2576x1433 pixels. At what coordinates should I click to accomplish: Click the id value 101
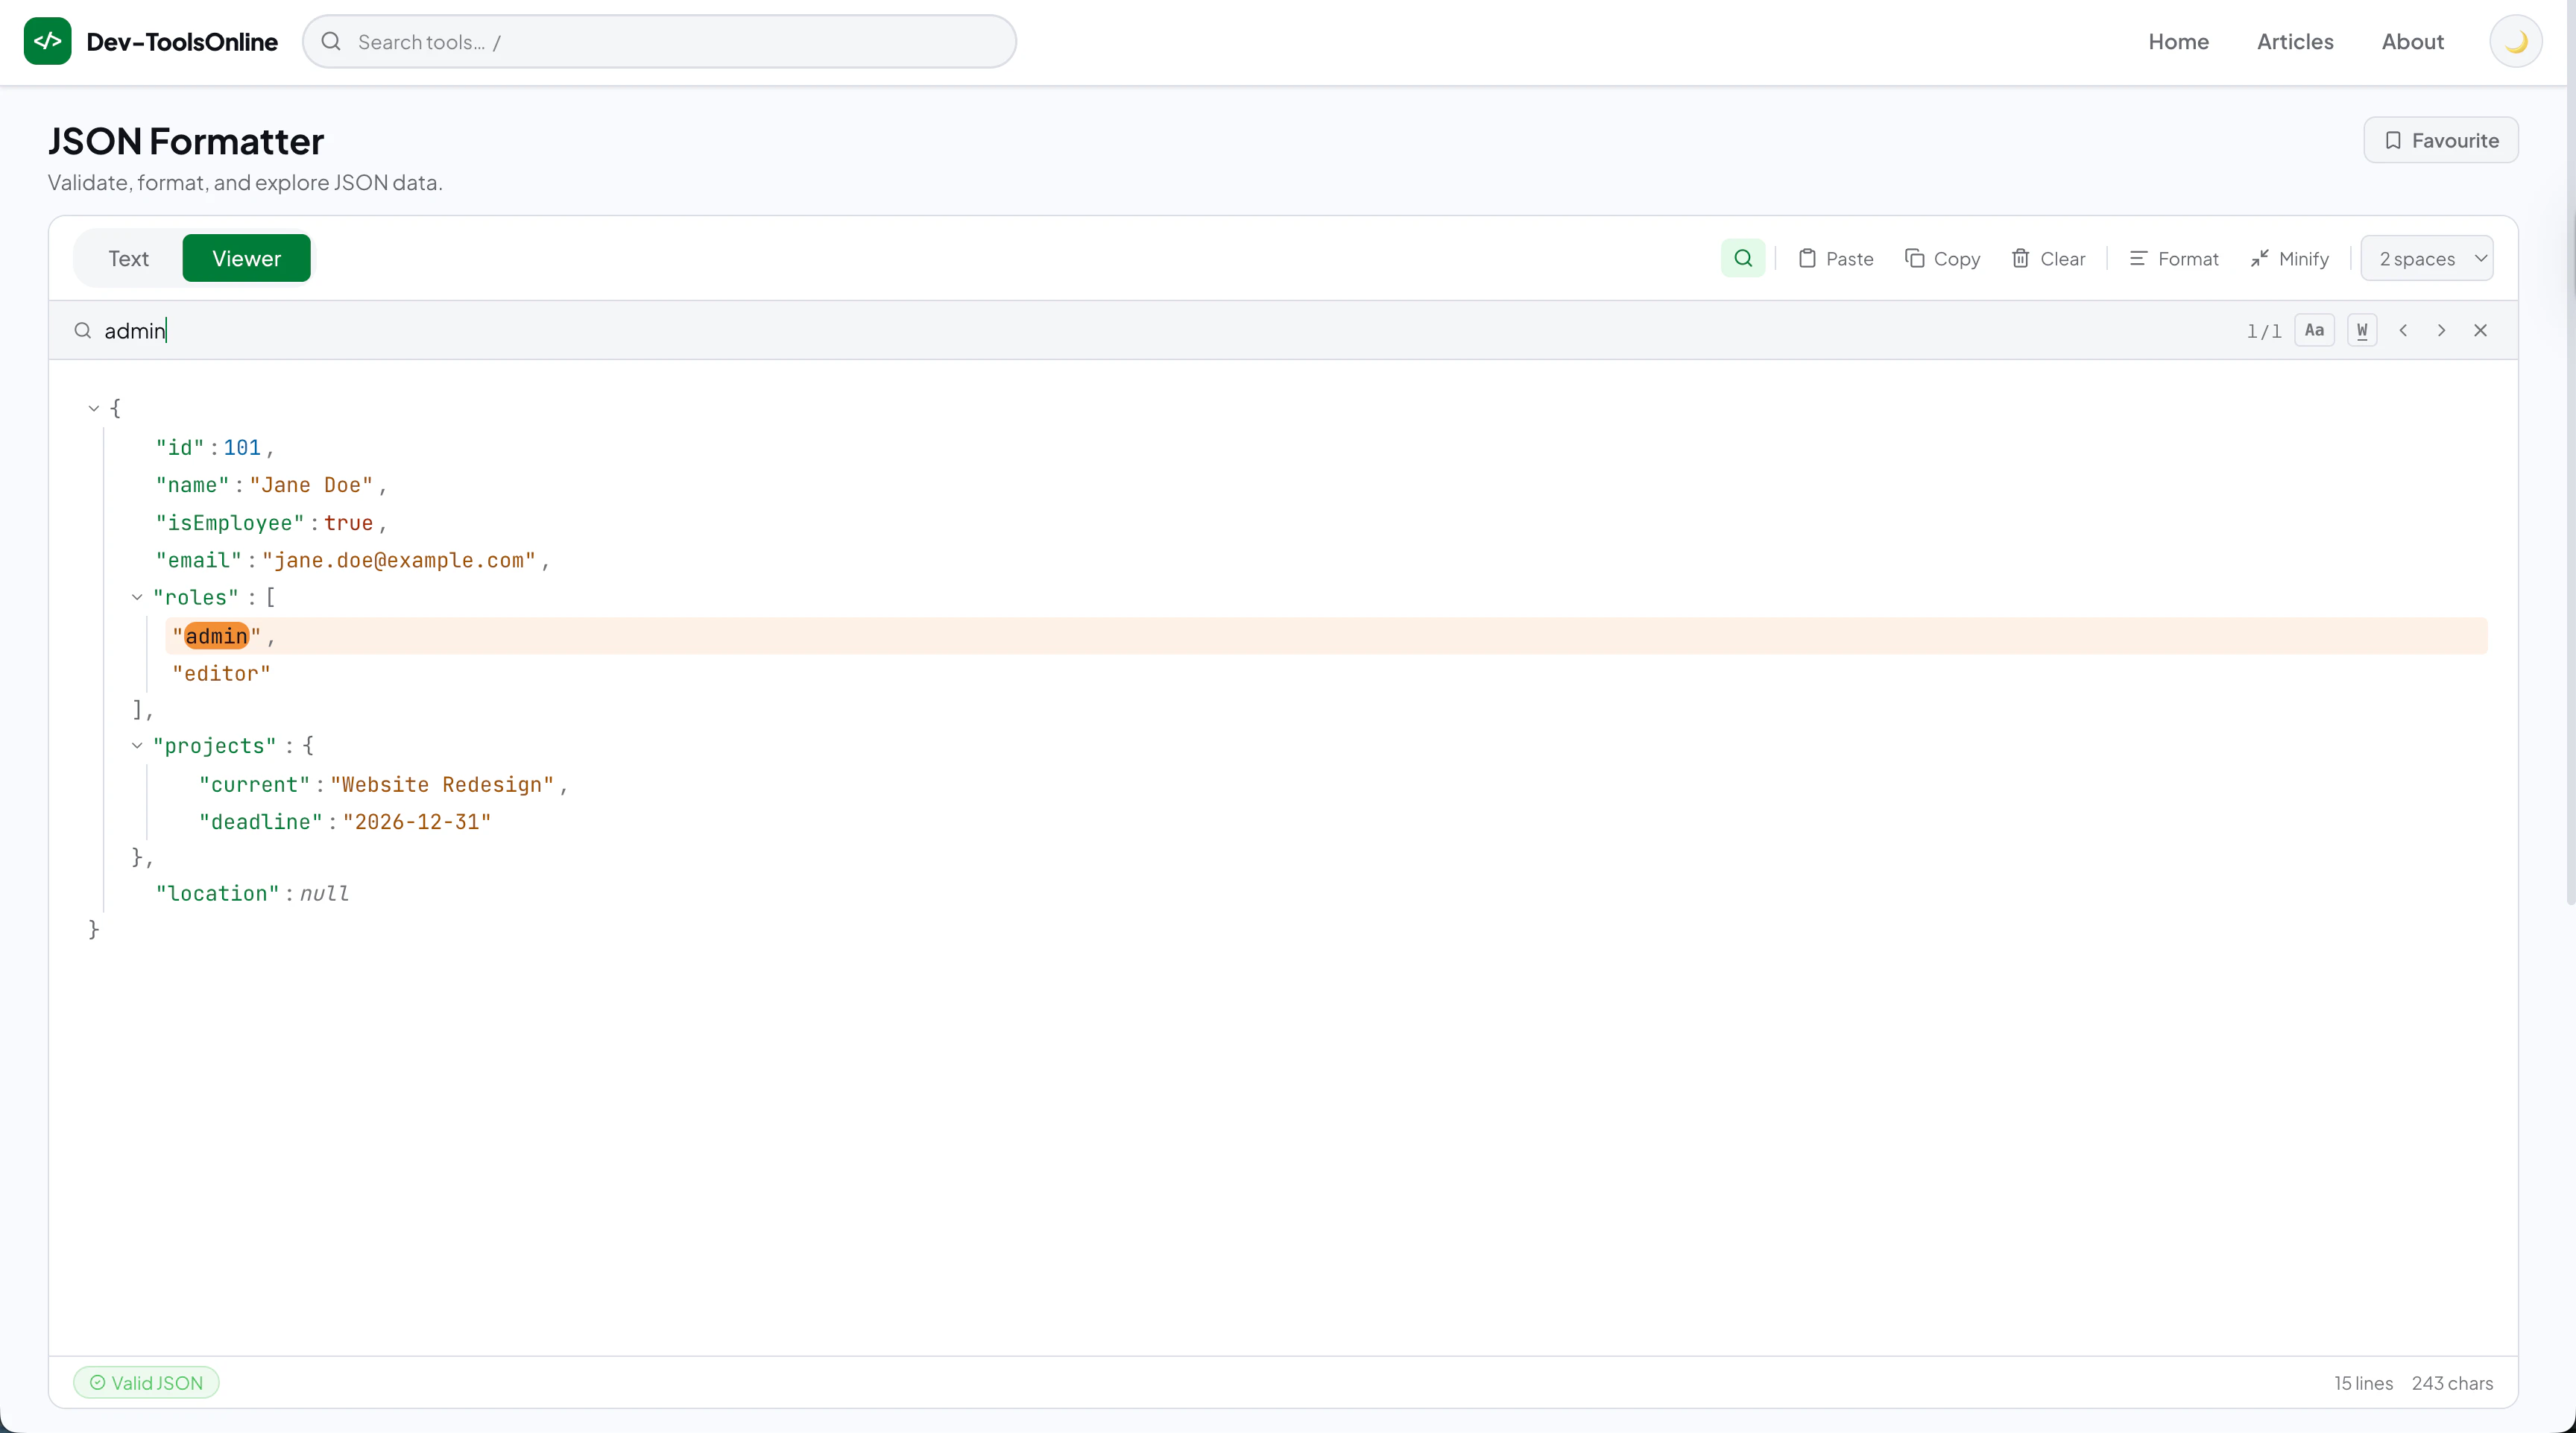(x=241, y=448)
